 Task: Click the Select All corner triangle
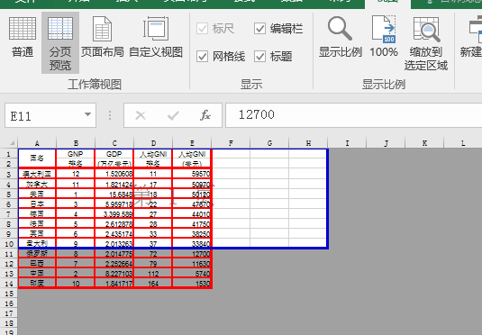13,143
